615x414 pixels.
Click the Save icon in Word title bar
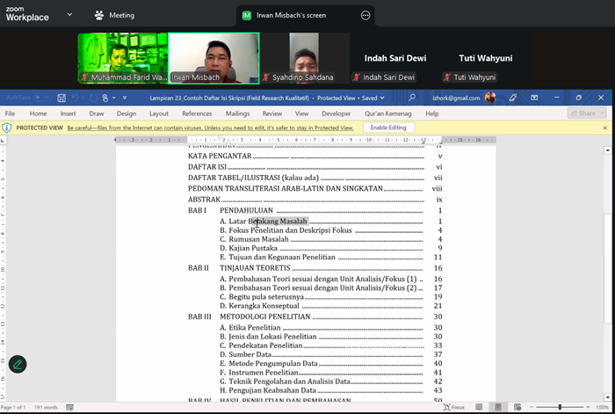point(61,98)
